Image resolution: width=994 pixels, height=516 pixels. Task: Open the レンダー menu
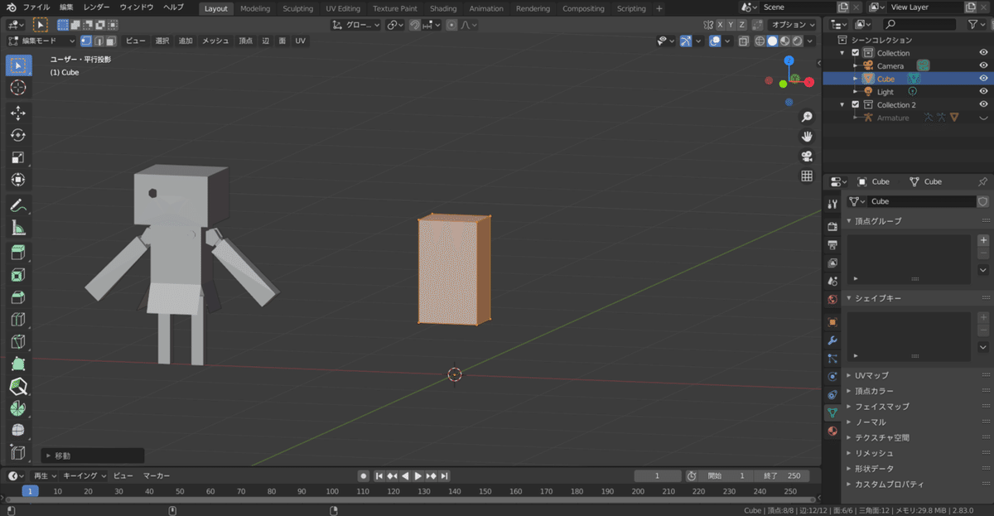[x=96, y=7]
